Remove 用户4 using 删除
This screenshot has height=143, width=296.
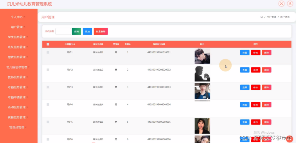(x=267, y=105)
